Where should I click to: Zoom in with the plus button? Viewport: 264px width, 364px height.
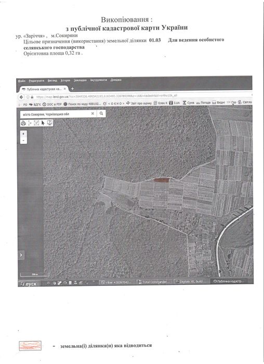23,134
